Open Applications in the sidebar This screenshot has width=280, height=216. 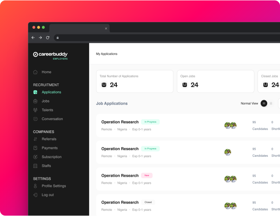52,92
